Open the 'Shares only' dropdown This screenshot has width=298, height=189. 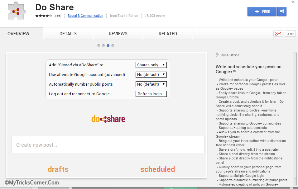(x=151, y=65)
